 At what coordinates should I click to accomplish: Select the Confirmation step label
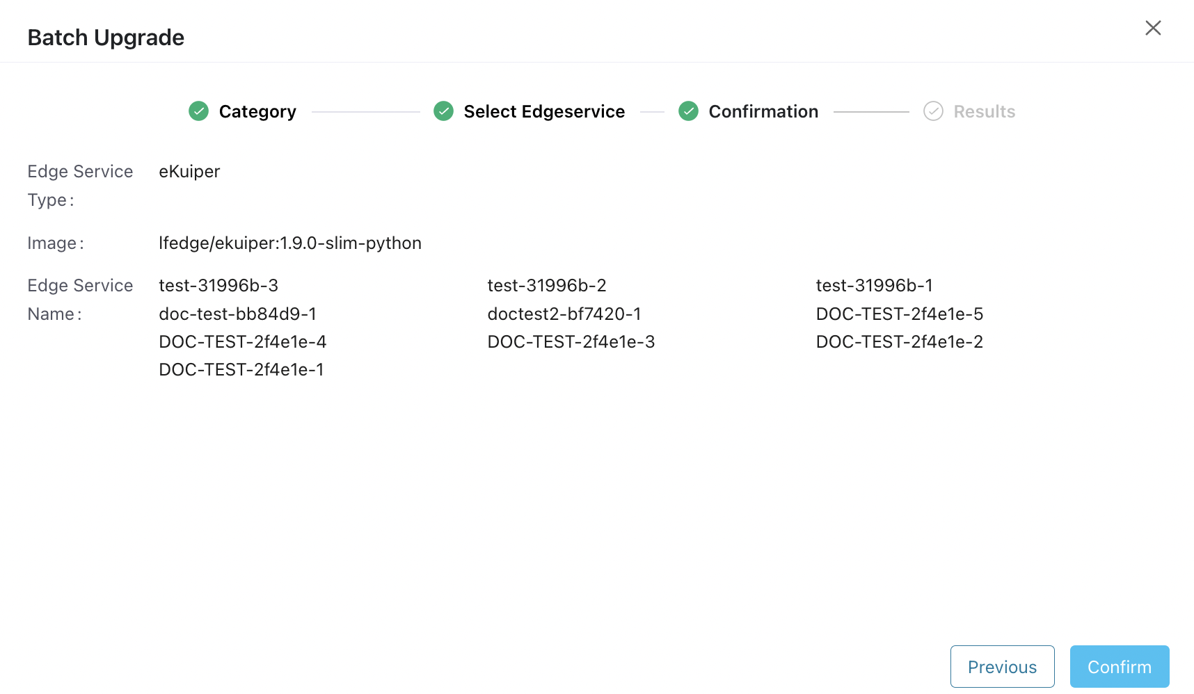(763, 111)
